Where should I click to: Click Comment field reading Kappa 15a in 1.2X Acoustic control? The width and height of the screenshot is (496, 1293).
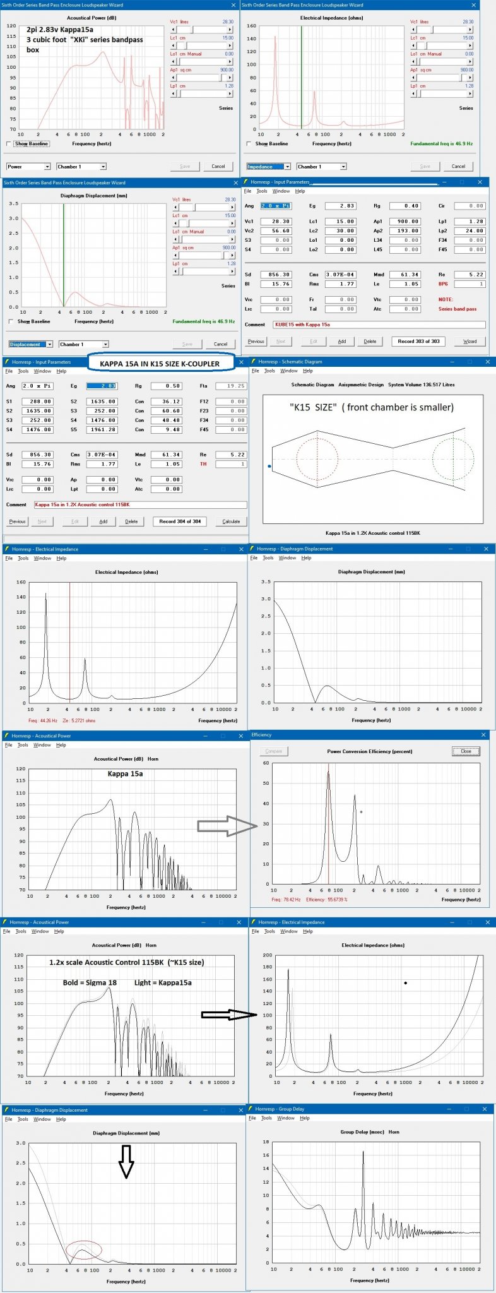pos(140,504)
